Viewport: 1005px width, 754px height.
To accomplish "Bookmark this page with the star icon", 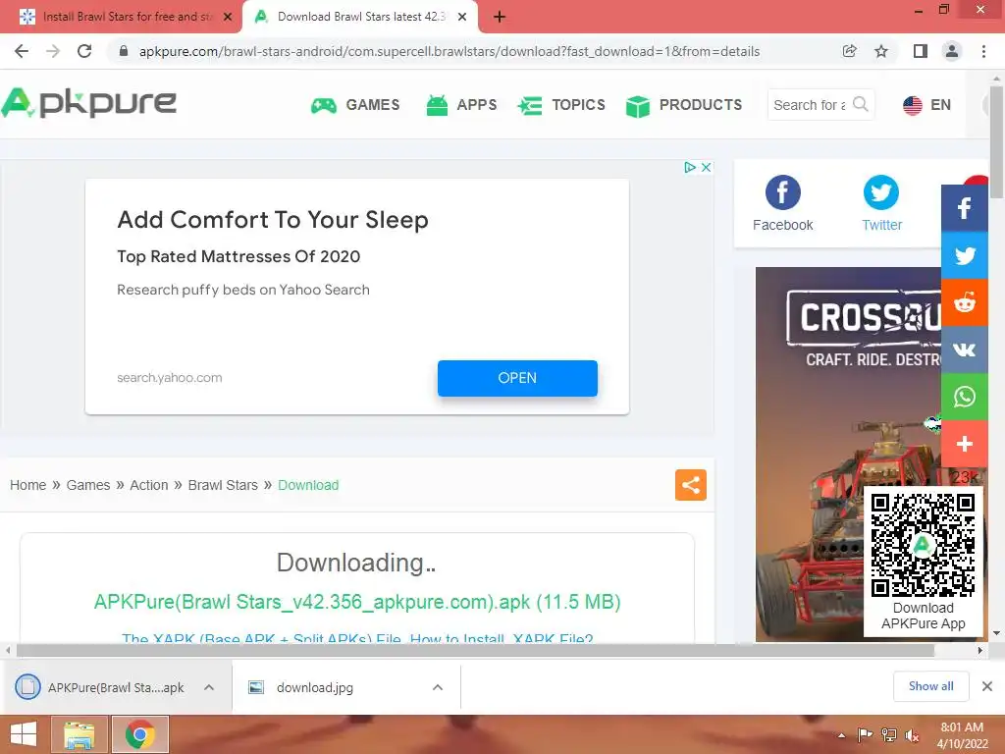I will coord(881,51).
